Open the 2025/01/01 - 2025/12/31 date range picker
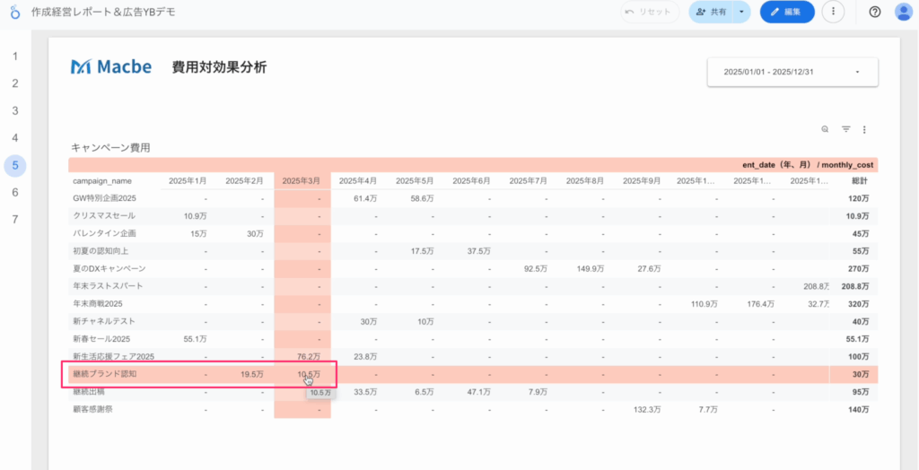The width and height of the screenshot is (919, 470). [792, 72]
